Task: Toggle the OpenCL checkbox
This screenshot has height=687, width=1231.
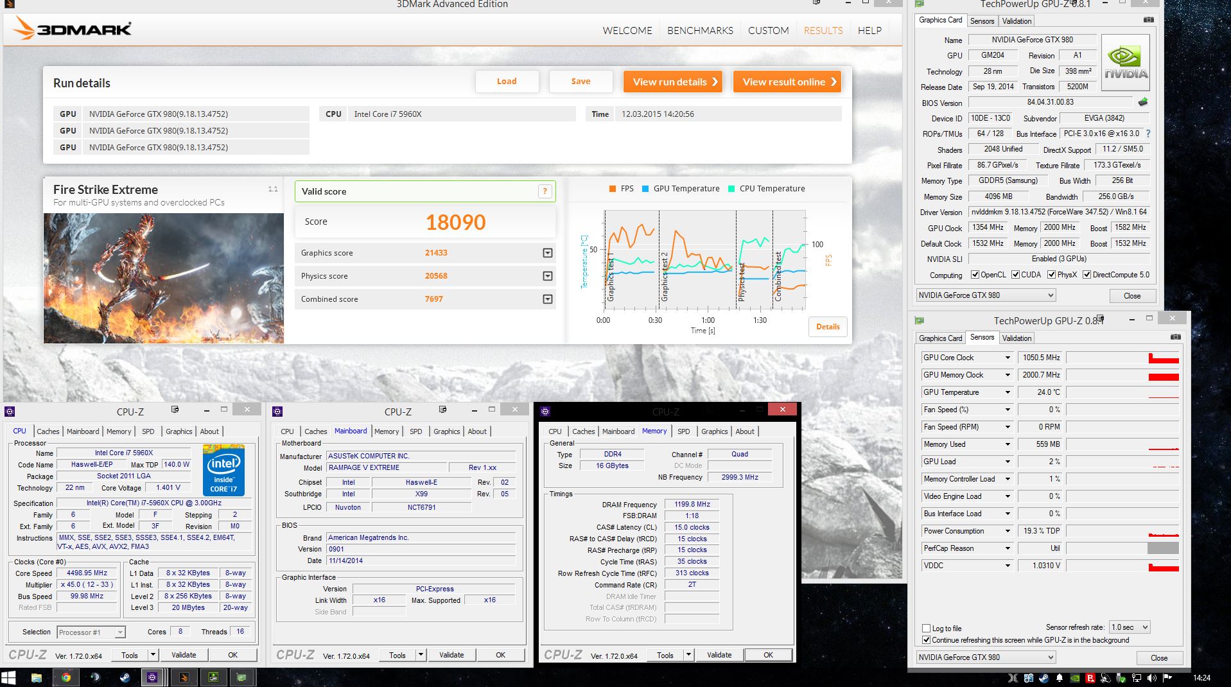Action: click(975, 275)
